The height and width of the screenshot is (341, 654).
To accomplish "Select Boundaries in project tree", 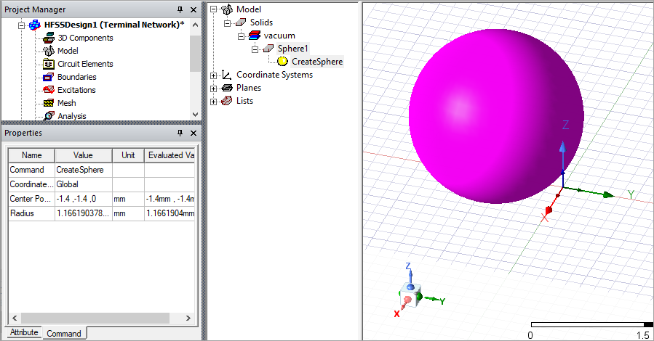I will 76,77.
